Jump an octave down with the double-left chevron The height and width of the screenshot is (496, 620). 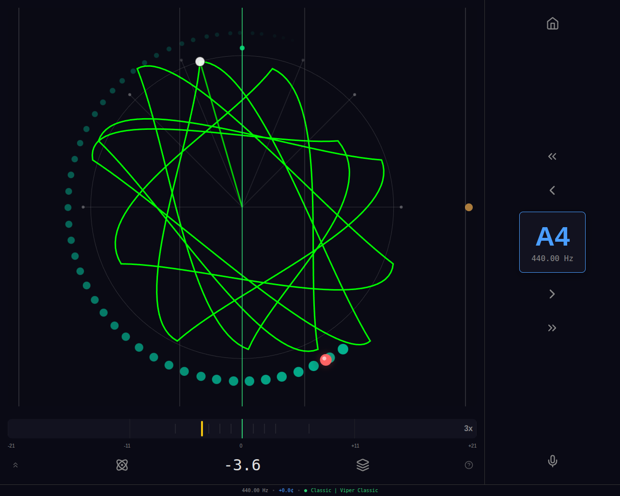[x=552, y=156]
